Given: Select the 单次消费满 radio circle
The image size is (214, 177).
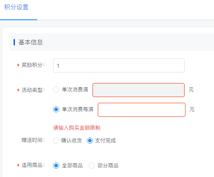Looking at the screenshot, I should tap(56, 90).
